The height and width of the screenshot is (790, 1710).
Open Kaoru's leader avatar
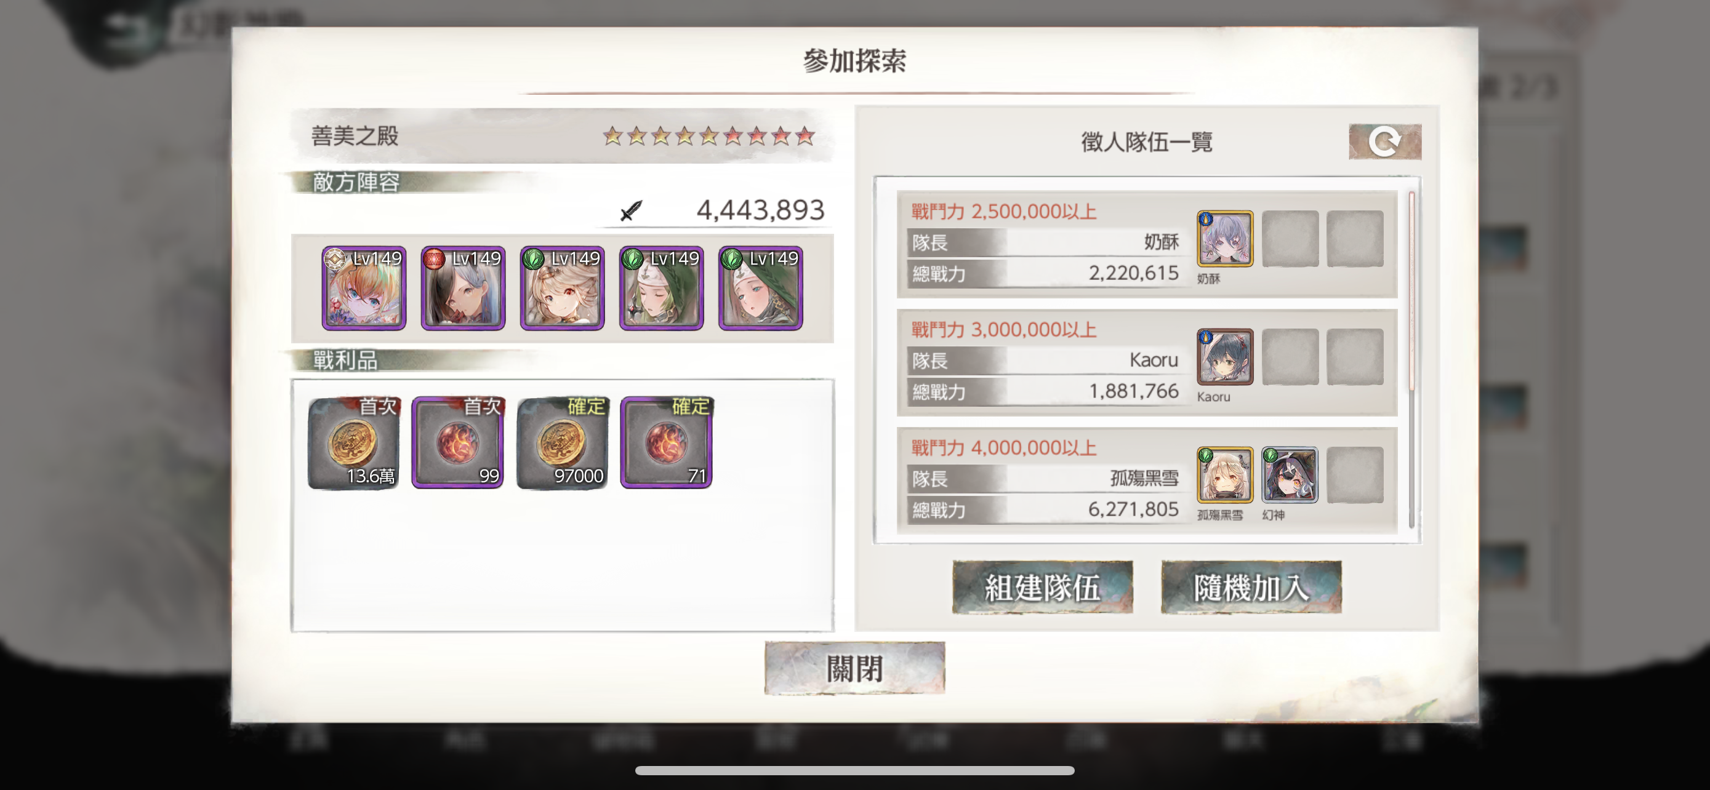[x=1225, y=357]
